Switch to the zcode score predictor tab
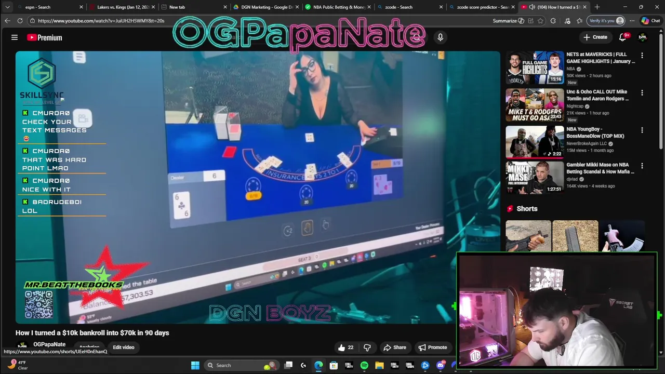 pos(483,7)
